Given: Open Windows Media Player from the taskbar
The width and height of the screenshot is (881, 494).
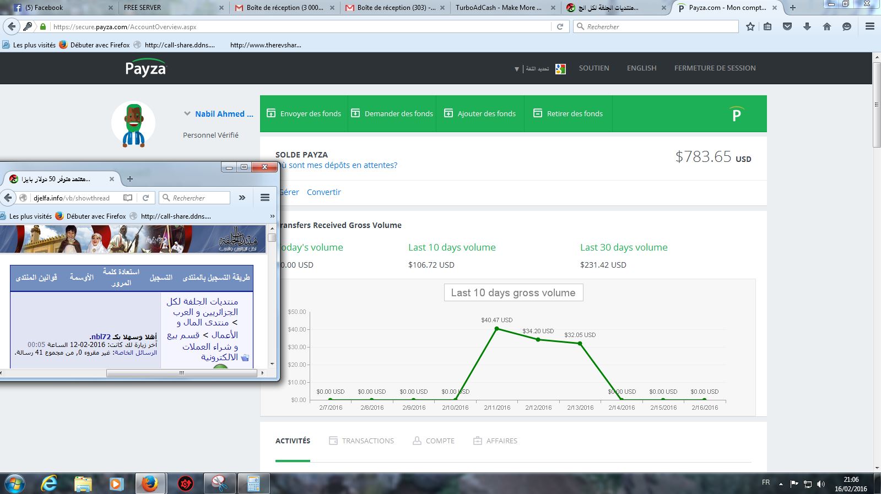Looking at the screenshot, I should [116, 484].
